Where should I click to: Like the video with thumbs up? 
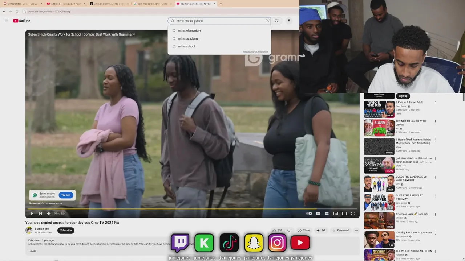[278, 231]
